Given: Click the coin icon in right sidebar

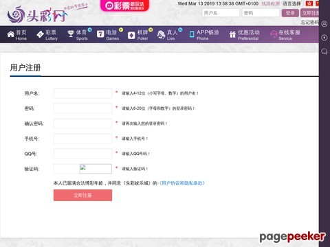Looking at the screenshot, I should pyautogui.click(x=324, y=38).
